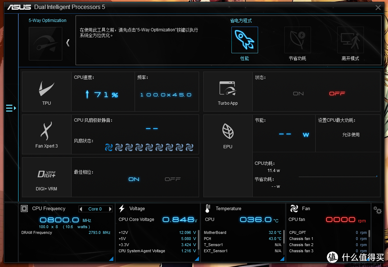
Task: Switch to previous CPU core with left arrow
Action: (x=81, y=209)
